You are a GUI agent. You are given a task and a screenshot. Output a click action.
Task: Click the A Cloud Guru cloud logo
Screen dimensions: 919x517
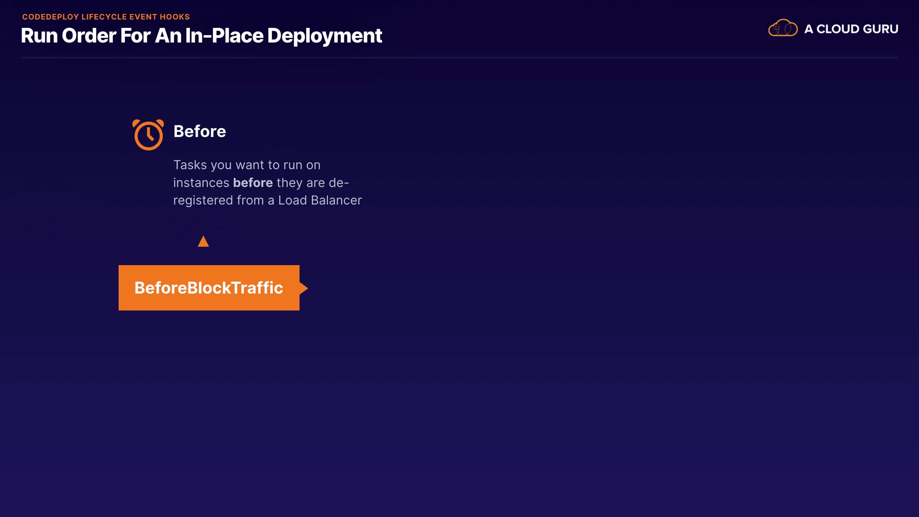783,28
